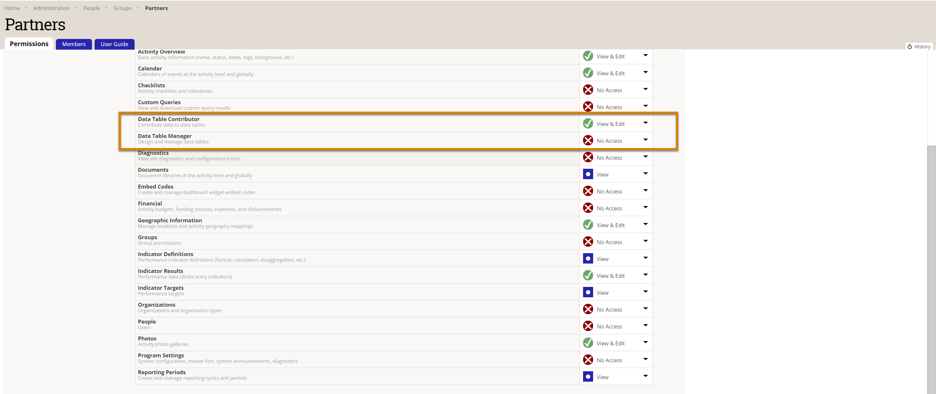Open Data Table Contributor permission dropdown

[x=645, y=123]
